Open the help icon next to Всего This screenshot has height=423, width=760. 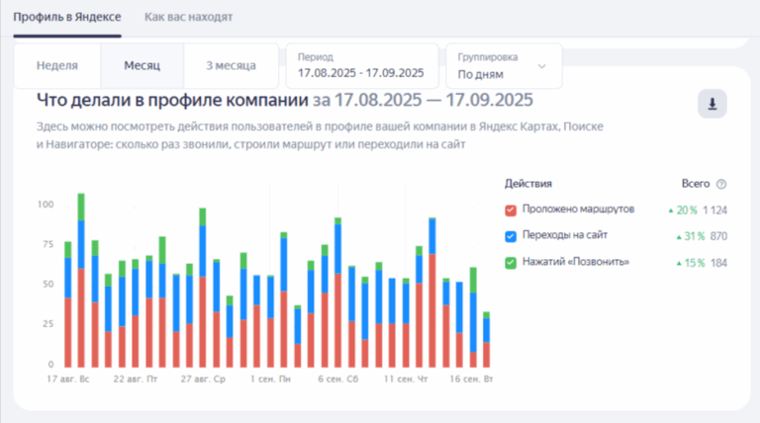[x=721, y=184]
